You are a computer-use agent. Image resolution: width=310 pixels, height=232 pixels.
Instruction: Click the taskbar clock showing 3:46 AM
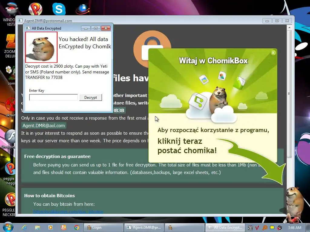(295, 228)
